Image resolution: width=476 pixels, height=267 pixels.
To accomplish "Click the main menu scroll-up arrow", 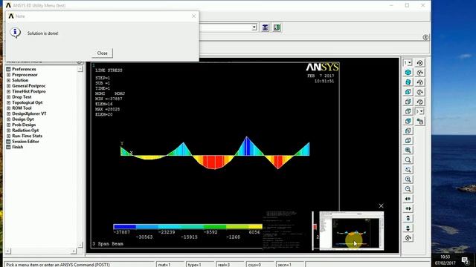I will click(x=80, y=69).
